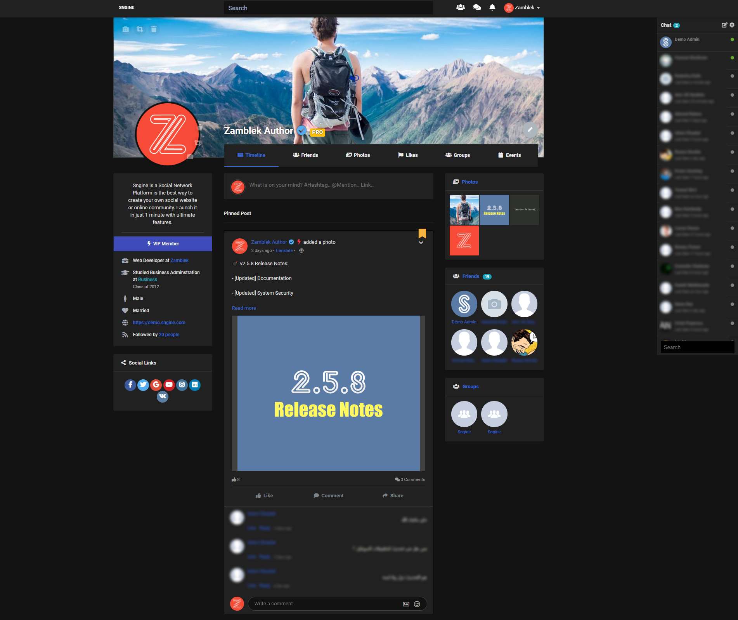Open the Friends tab
Screen dimensions: 738x620
click(305, 155)
